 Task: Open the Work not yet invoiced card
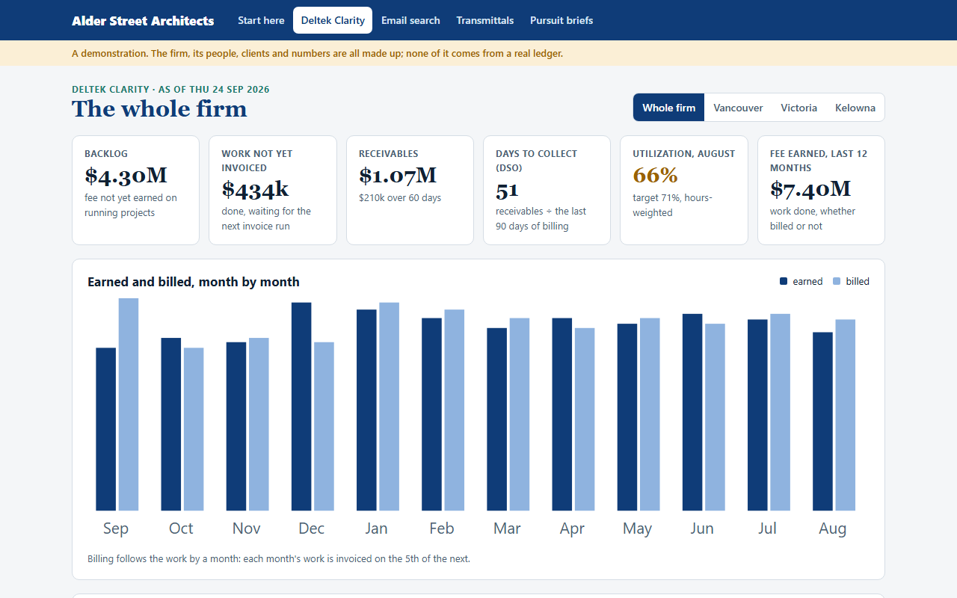(x=273, y=190)
